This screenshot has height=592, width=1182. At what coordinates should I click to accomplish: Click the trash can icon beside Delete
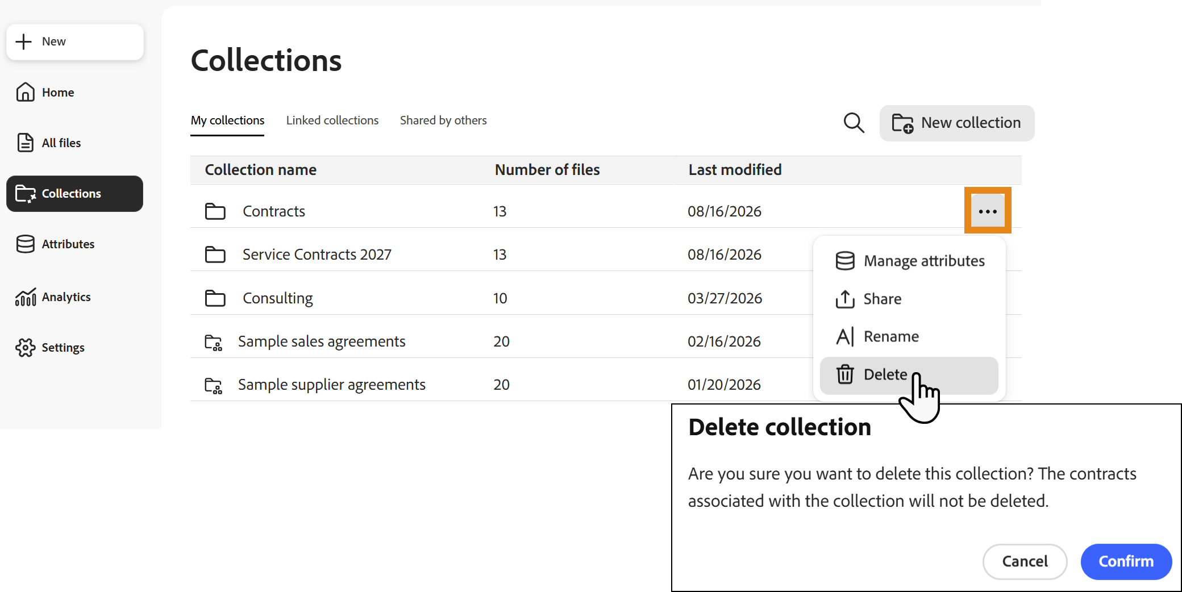[x=845, y=374]
